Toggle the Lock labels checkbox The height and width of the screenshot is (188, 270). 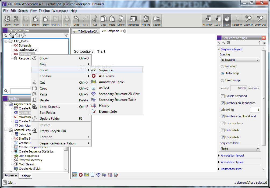[223, 137]
